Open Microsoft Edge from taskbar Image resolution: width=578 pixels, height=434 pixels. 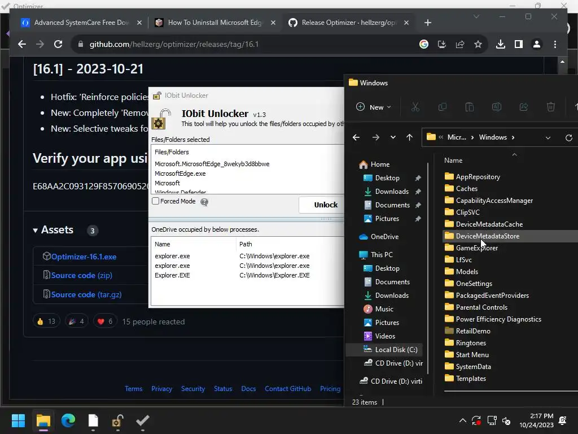pyautogui.click(x=68, y=420)
